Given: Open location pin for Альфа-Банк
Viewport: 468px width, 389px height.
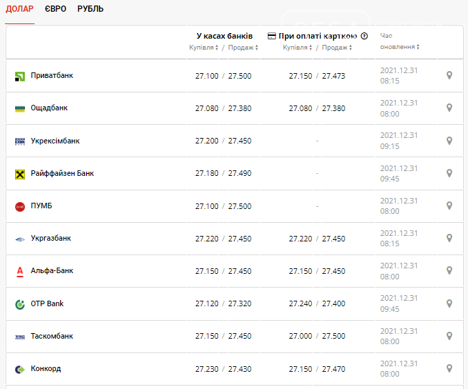Looking at the screenshot, I should pyautogui.click(x=449, y=271).
